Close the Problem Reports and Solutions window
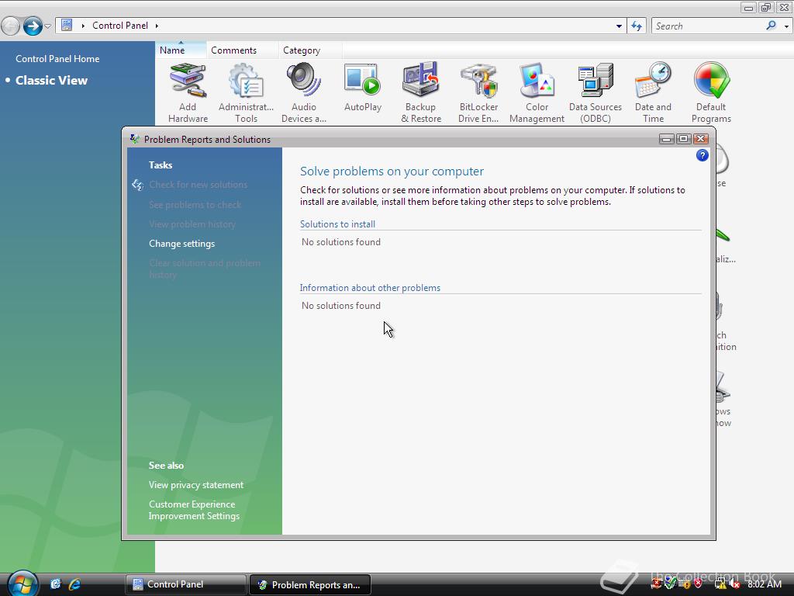Viewport: 794px width, 596px height. pyautogui.click(x=700, y=139)
